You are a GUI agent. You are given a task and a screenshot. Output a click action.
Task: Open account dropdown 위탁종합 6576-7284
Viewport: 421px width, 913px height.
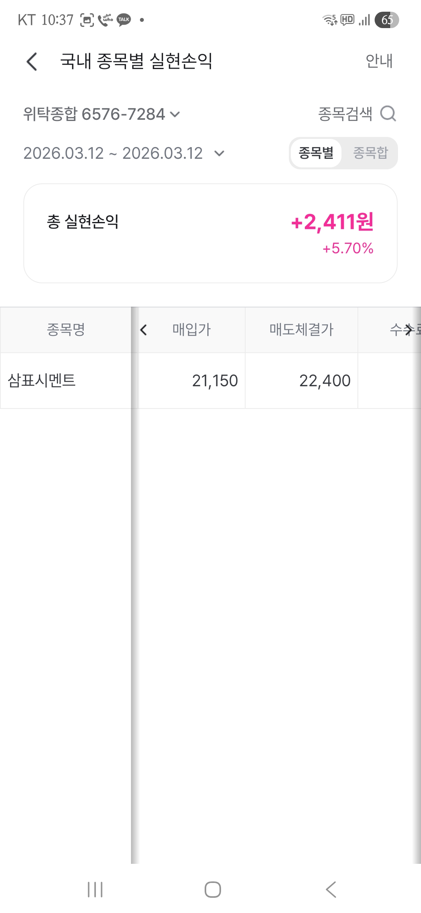click(x=101, y=114)
